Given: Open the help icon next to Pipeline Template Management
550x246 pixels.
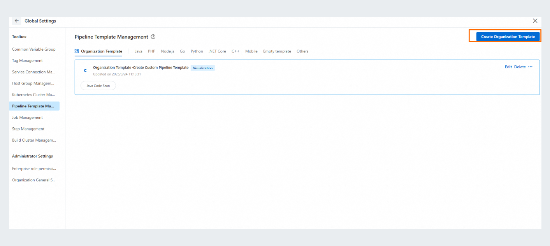Looking at the screenshot, I should pyautogui.click(x=153, y=37).
